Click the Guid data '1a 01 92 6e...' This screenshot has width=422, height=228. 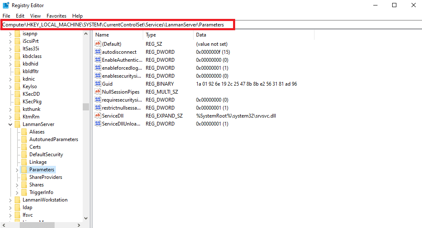(246, 84)
